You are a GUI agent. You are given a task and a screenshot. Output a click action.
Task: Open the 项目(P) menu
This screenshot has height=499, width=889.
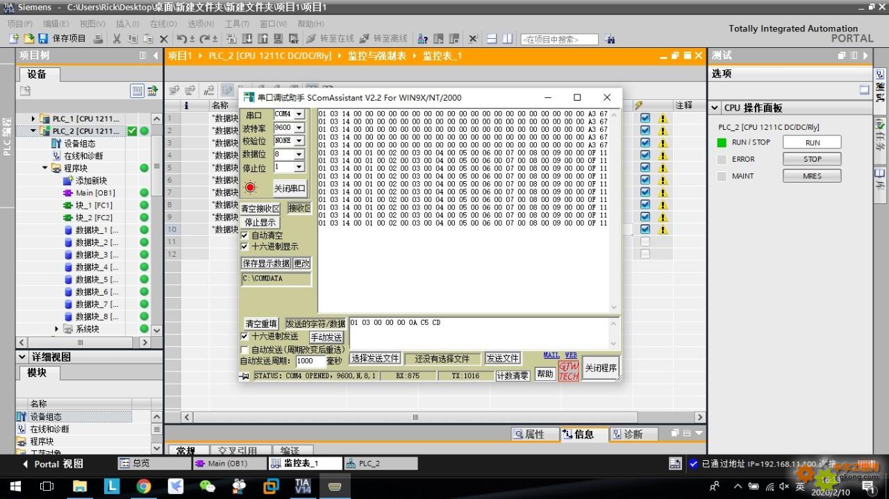(x=20, y=24)
